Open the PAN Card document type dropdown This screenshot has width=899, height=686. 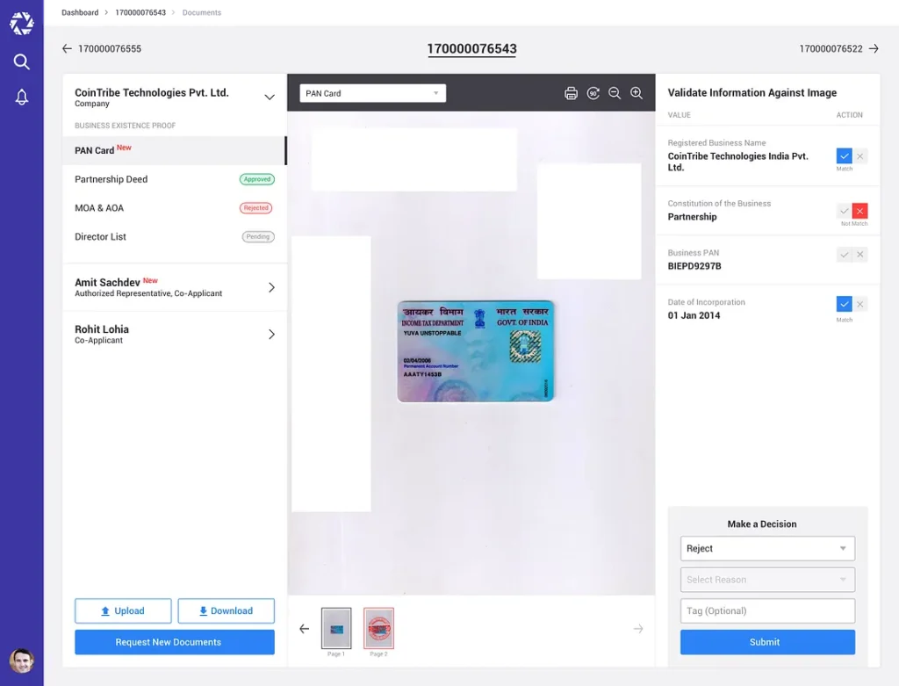point(373,93)
